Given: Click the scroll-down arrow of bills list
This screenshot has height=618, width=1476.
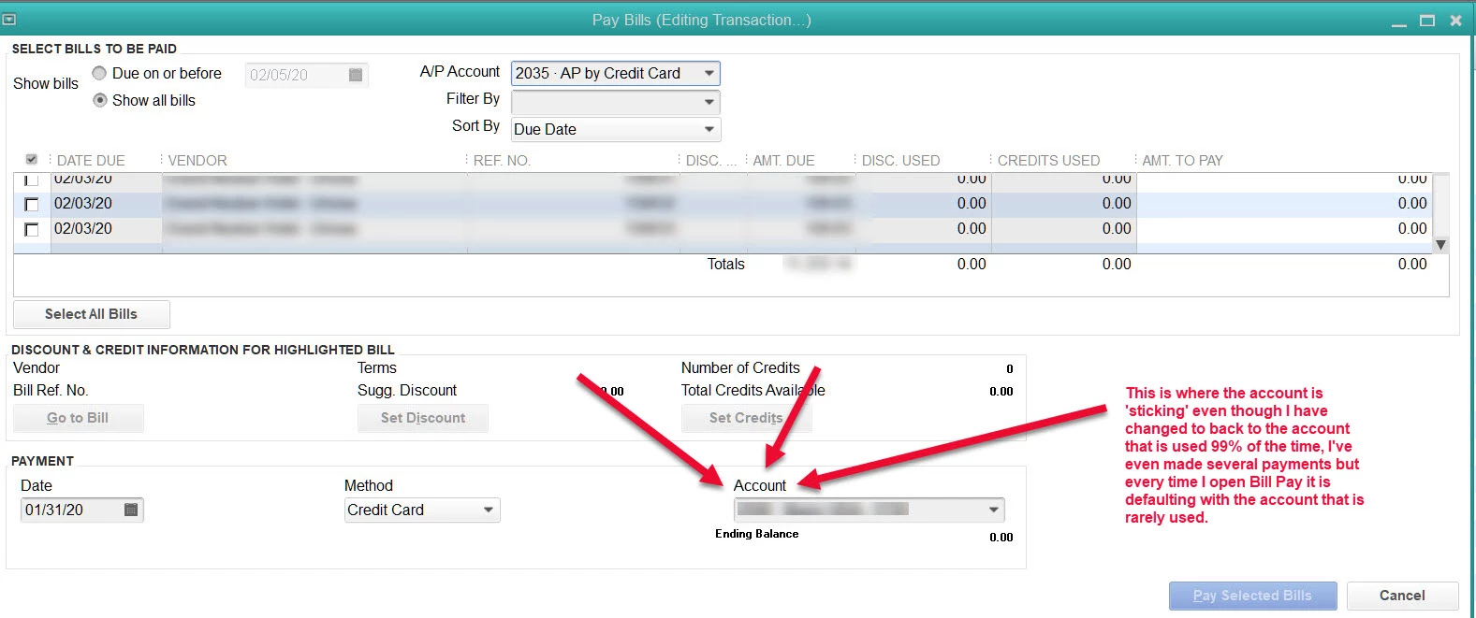Looking at the screenshot, I should (x=1441, y=245).
